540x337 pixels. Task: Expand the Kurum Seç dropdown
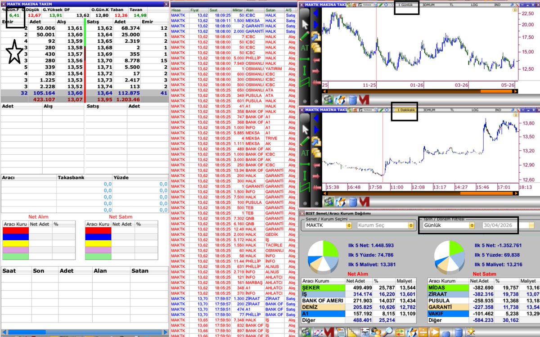410,225
